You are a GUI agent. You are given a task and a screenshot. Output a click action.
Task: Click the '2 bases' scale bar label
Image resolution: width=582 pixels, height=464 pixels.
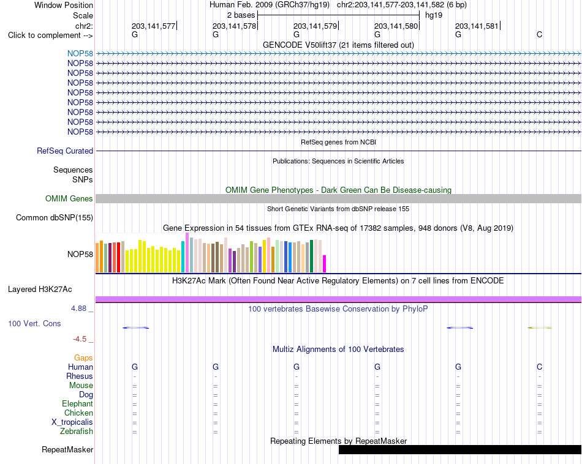point(241,15)
